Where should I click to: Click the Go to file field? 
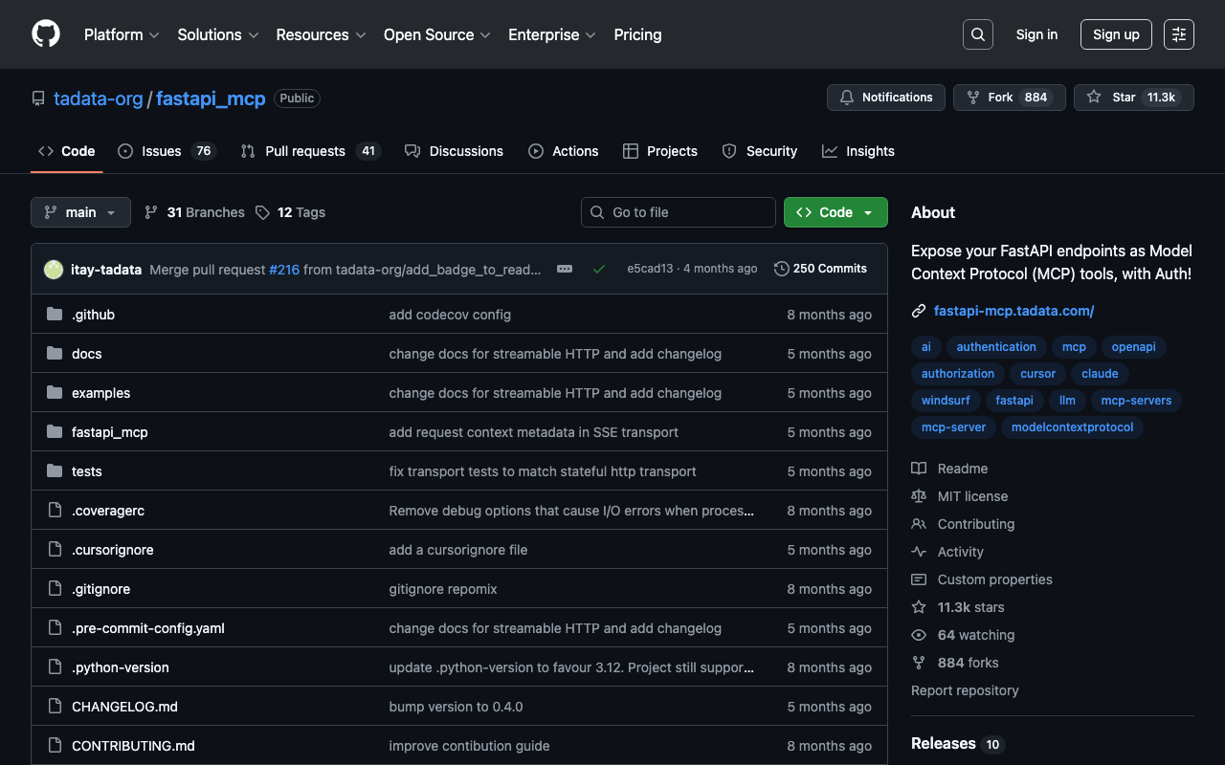(678, 212)
